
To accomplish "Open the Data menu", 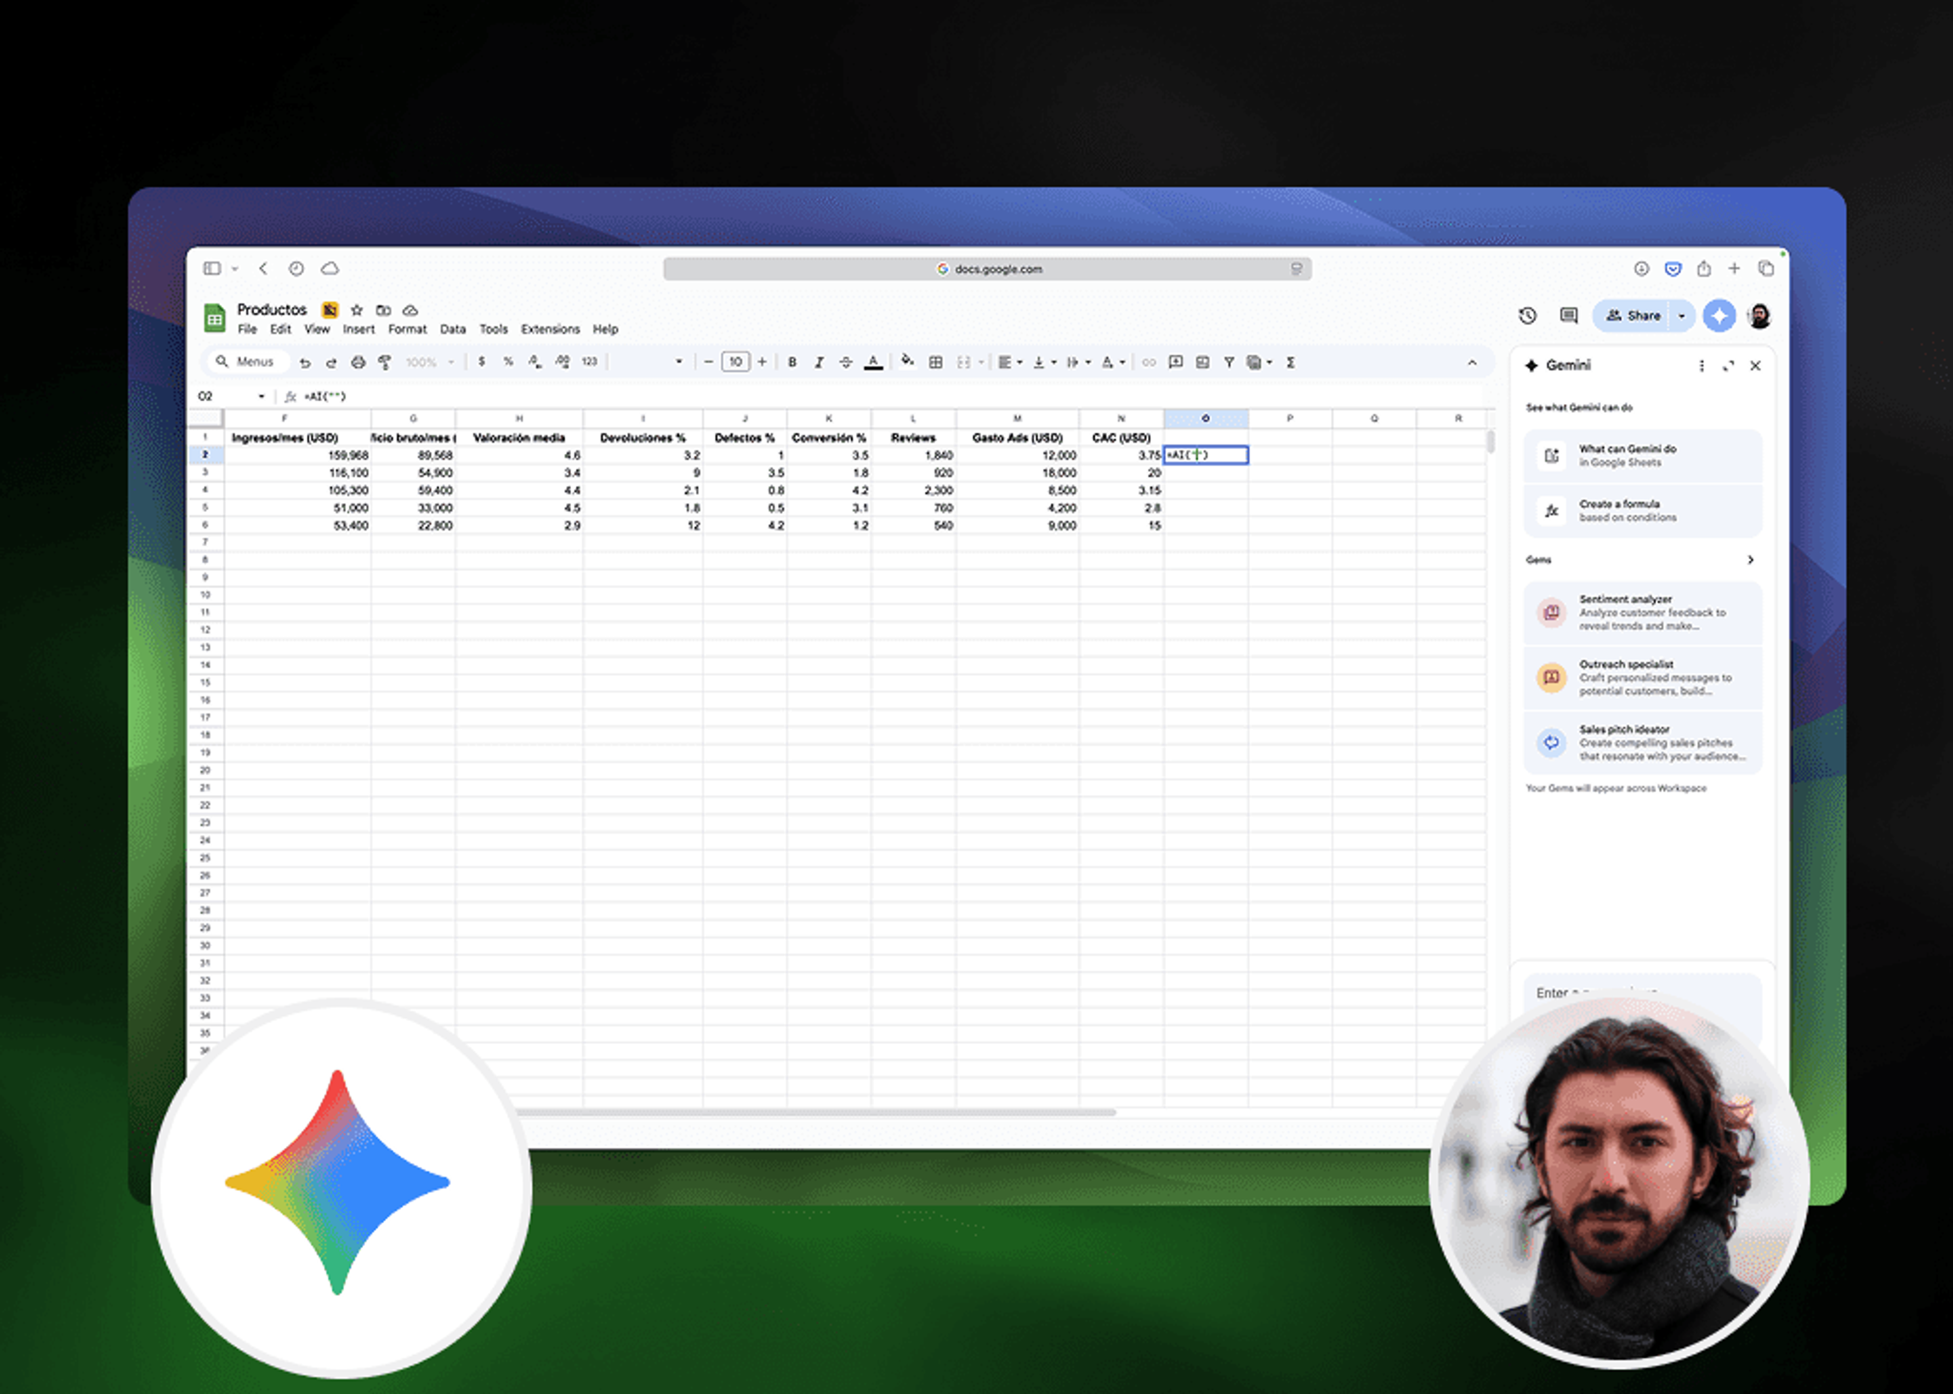I will [453, 329].
